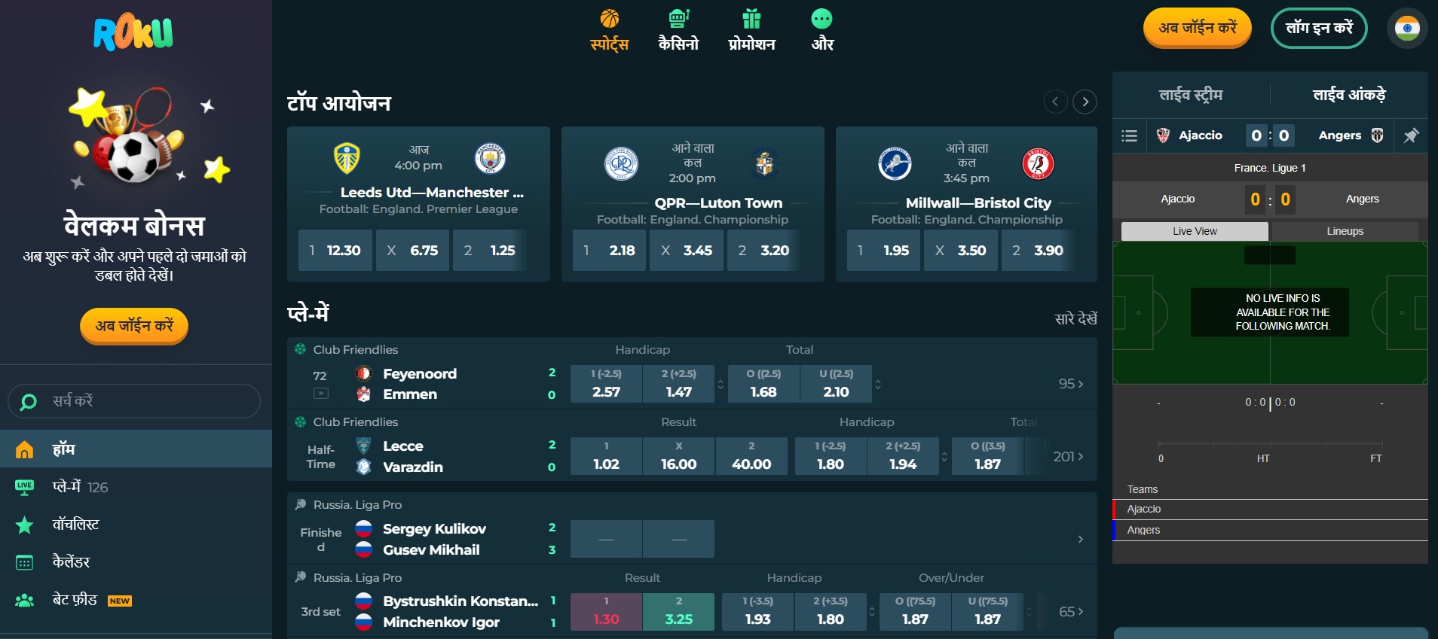Screen dimensions: 1438x639
Task: Select draw odds 6.75 for Leeds match
Action: tap(412, 251)
